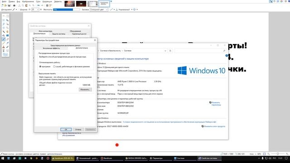Click the System window search field
Image resolution: width=290 pixels, height=163 pixels.
(200, 51)
